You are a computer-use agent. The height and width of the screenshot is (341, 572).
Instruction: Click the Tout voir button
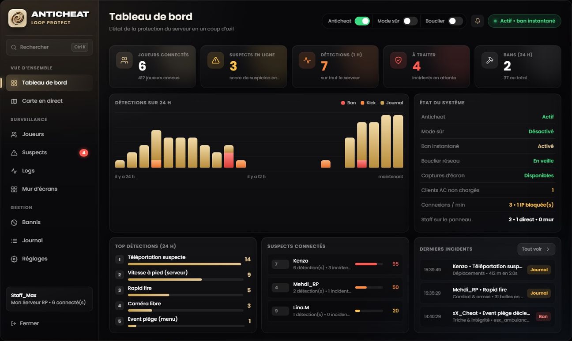[536, 249]
